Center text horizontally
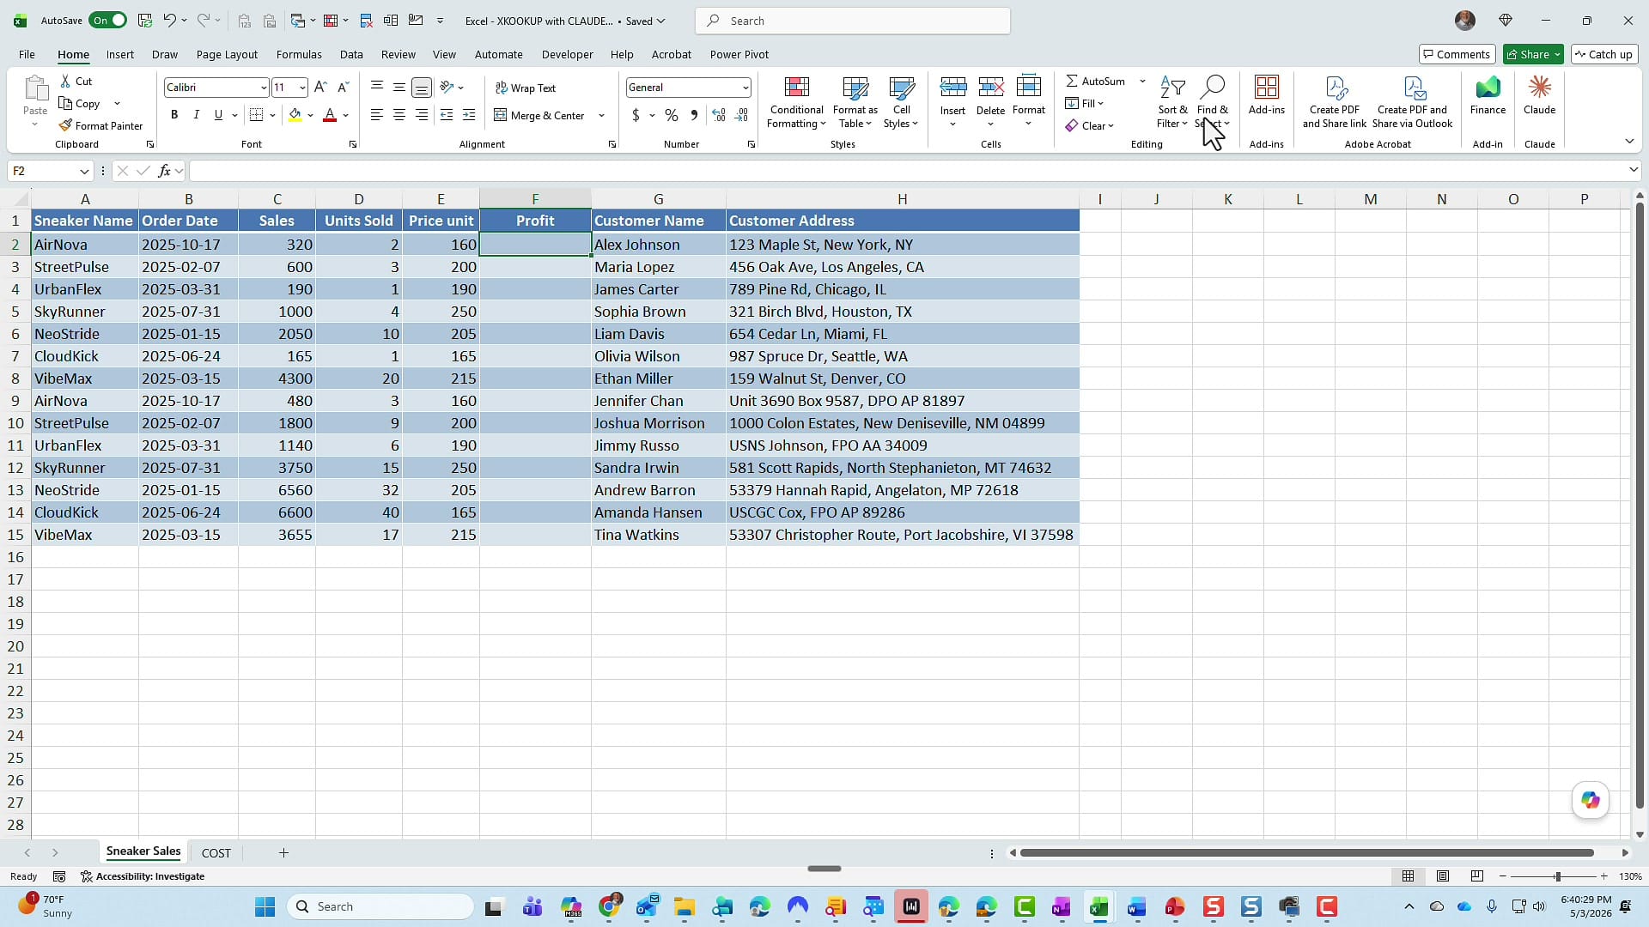1649x927 pixels. [399, 115]
